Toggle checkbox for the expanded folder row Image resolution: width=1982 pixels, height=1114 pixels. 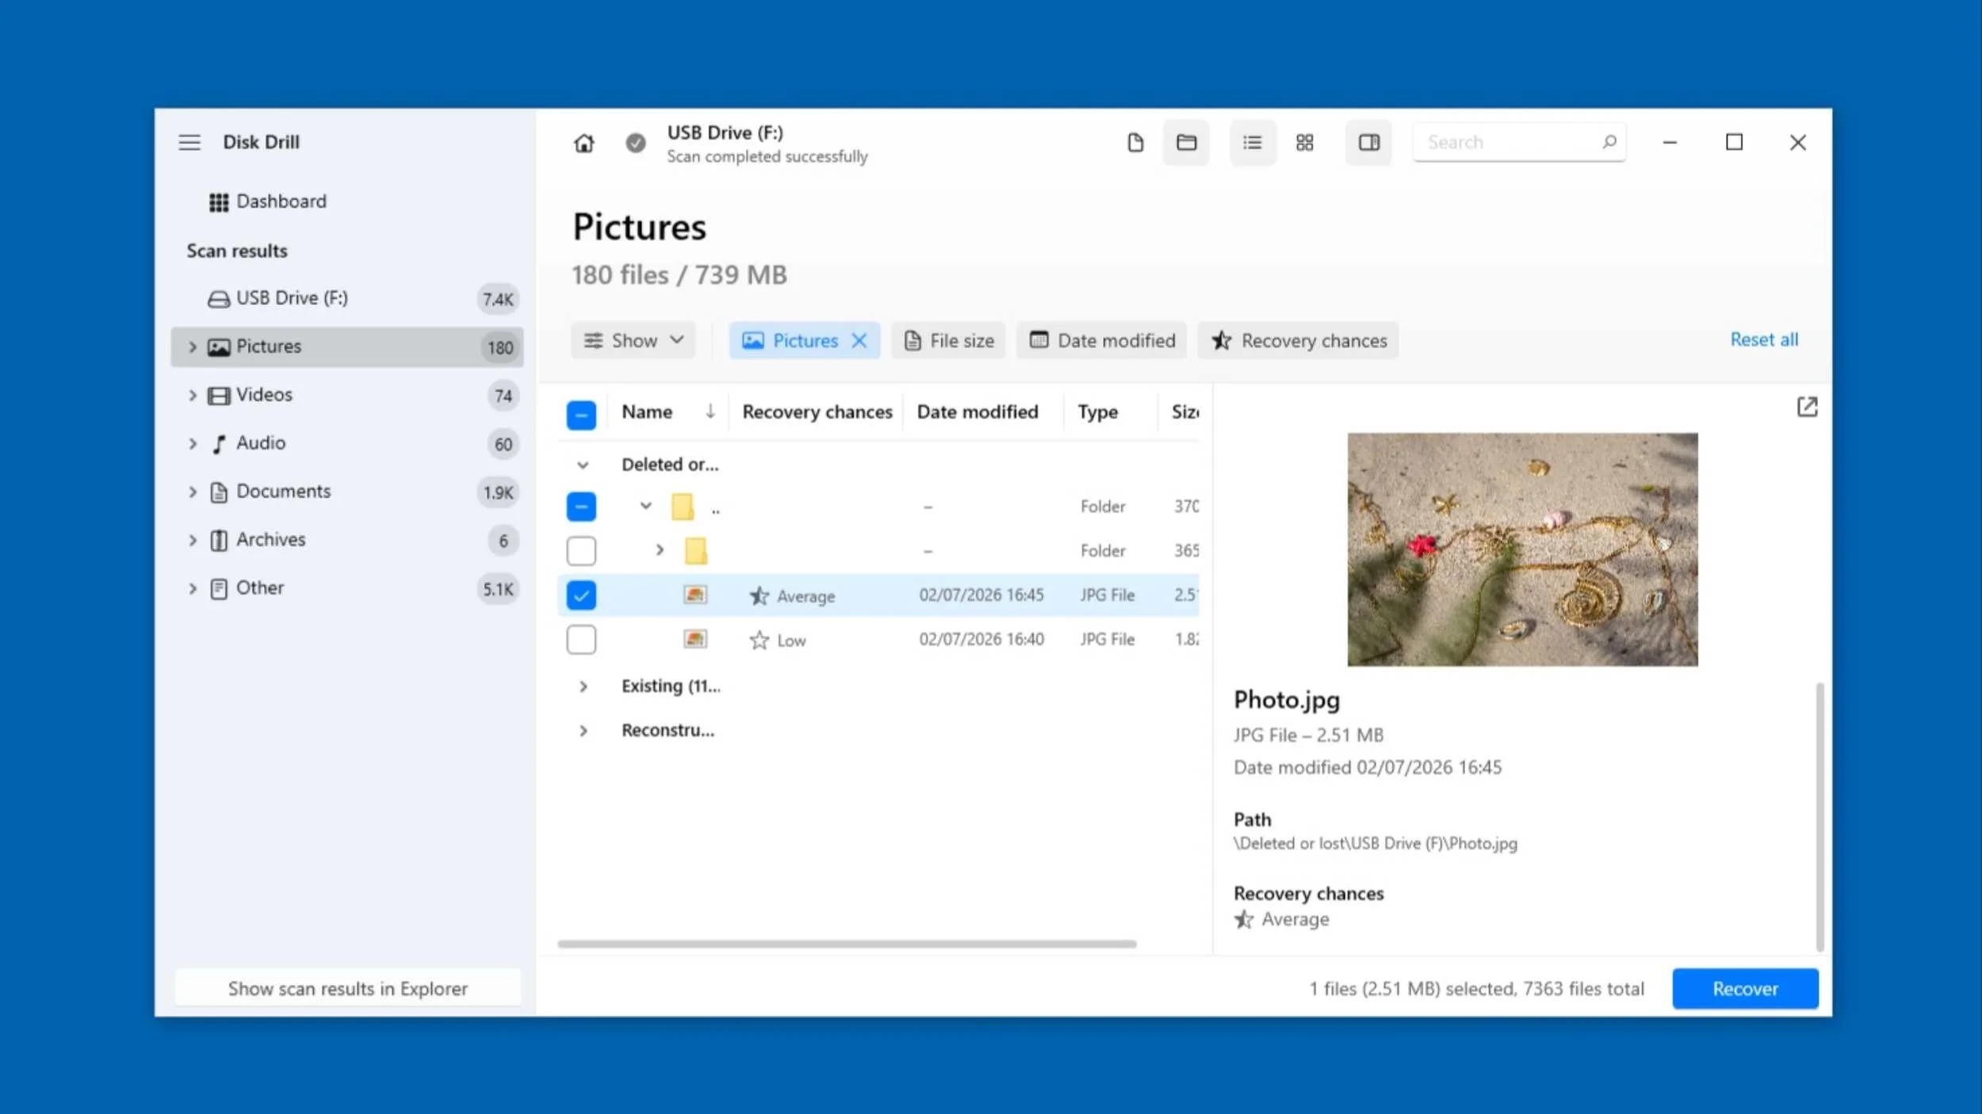tap(581, 507)
